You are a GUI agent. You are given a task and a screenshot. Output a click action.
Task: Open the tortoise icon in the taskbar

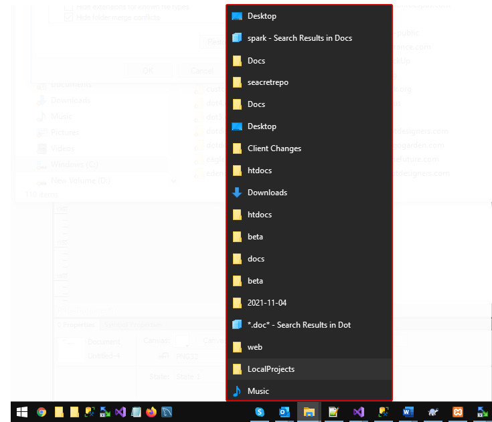click(433, 412)
